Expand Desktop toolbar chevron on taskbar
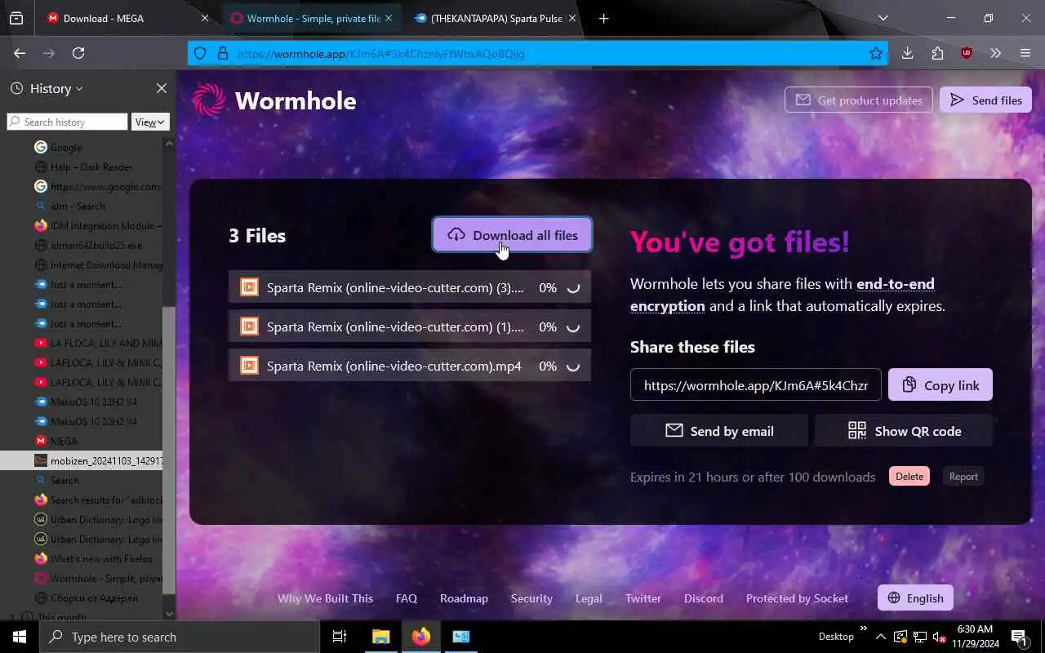 tap(863, 628)
